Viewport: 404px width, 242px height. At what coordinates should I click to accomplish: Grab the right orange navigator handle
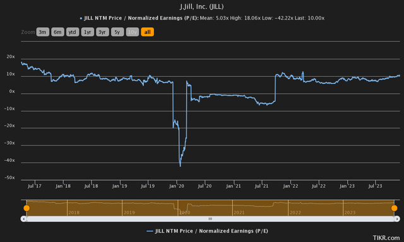click(x=394, y=208)
